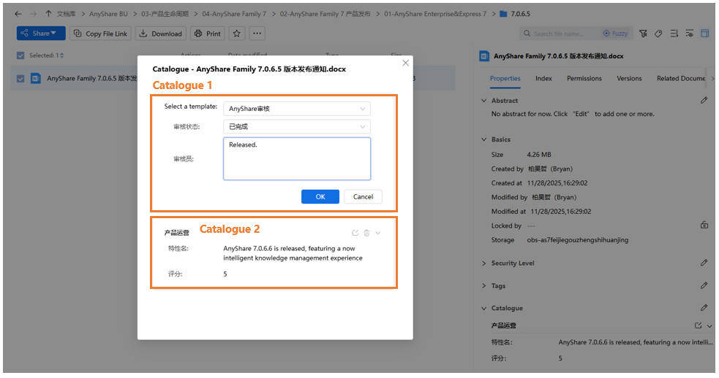Click the Share button

tap(40, 34)
